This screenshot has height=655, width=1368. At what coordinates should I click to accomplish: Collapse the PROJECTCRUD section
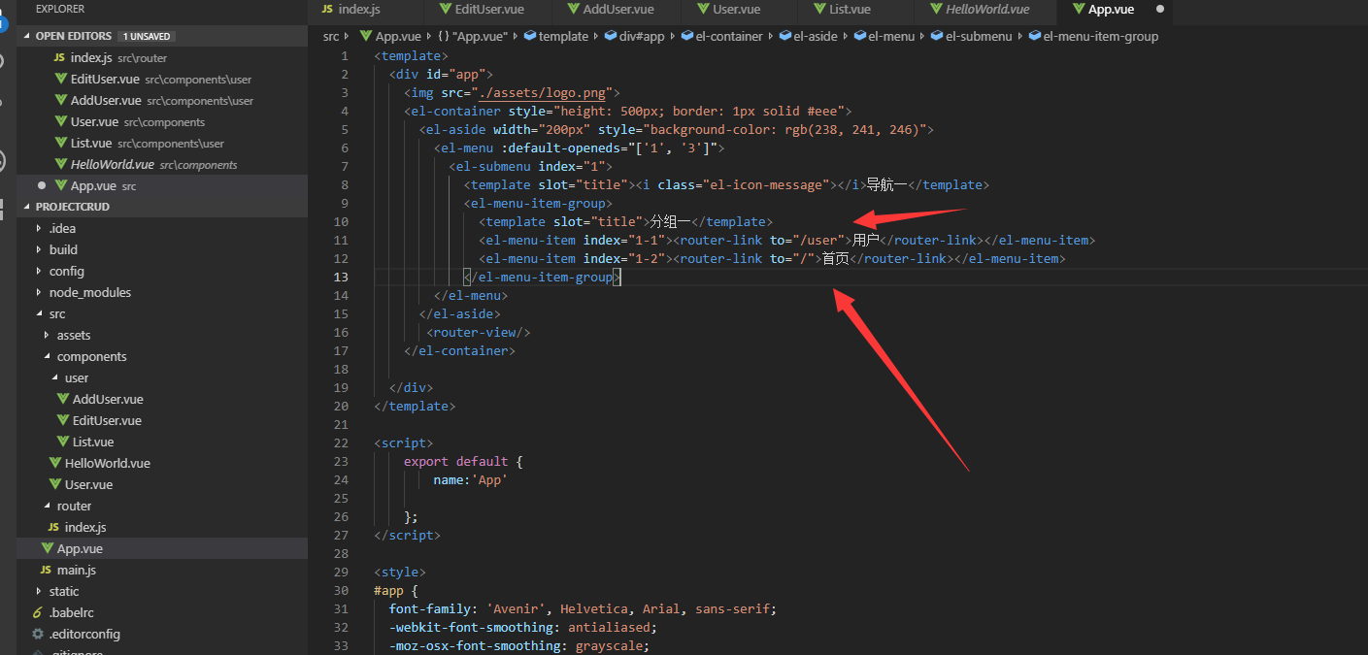(x=26, y=207)
